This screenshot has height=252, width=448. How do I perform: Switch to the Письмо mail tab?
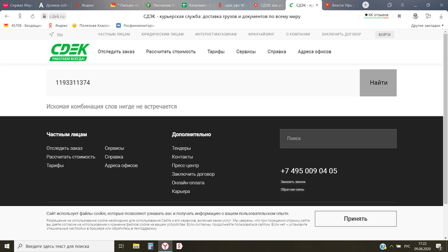125,5
